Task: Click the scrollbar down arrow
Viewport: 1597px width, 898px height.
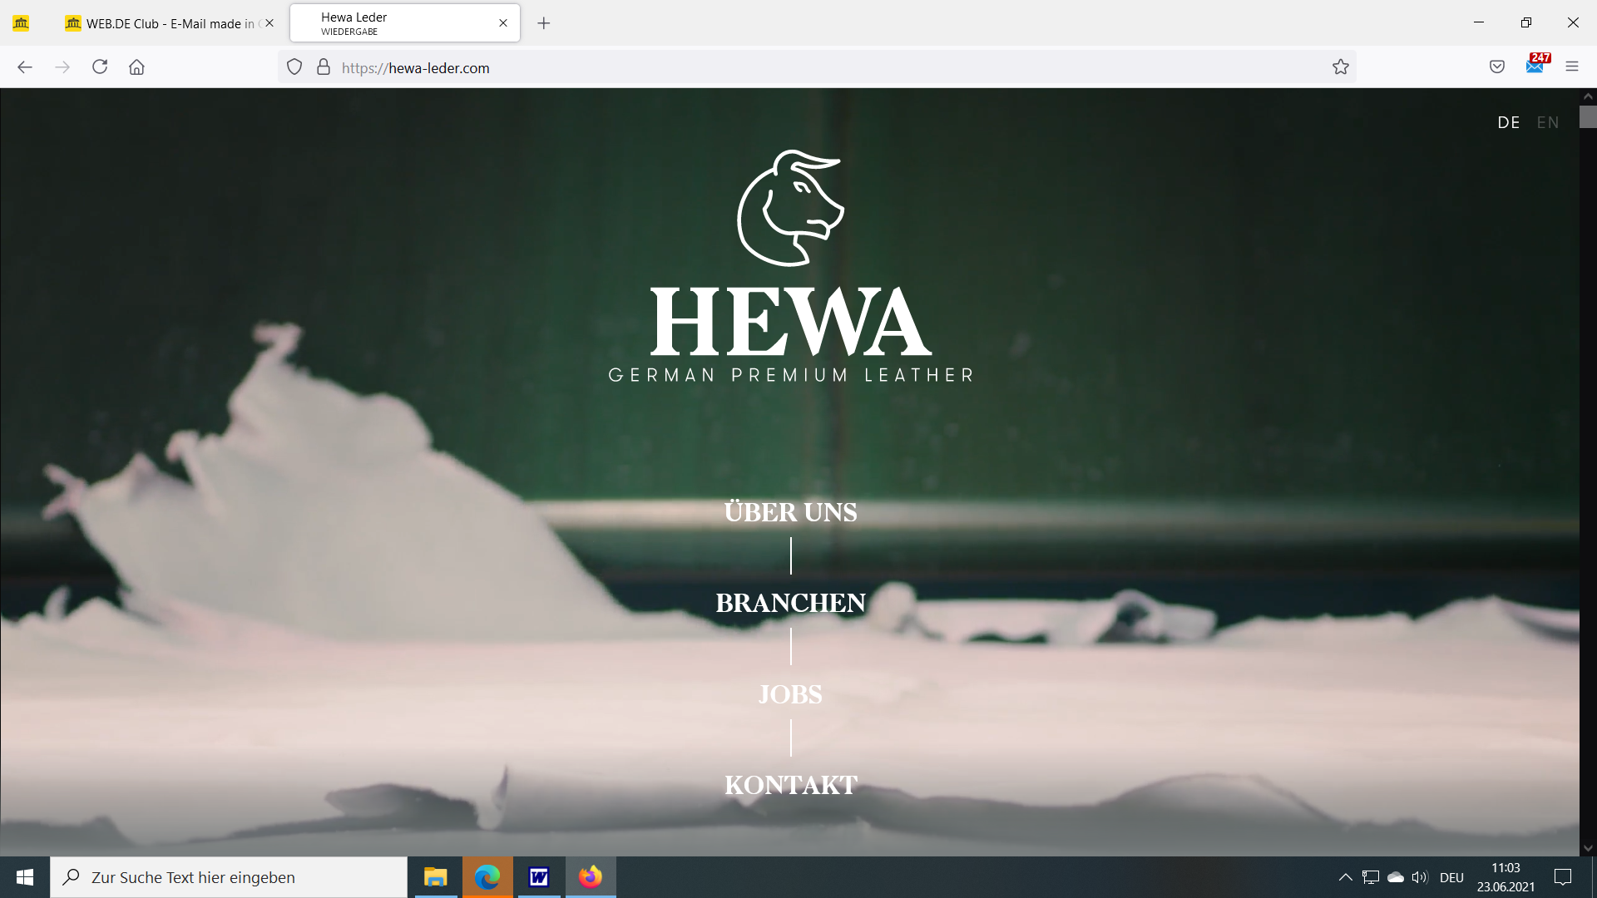Action: [1588, 848]
